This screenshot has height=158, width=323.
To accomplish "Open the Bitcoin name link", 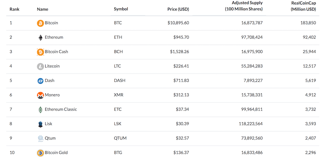I will coord(51,23).
